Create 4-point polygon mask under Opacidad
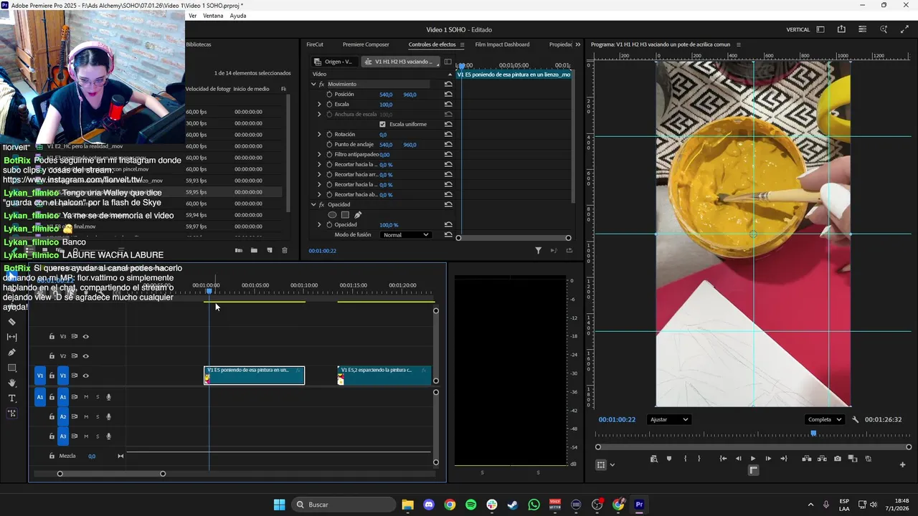This screenshot has width=918, height=516. 345,214
